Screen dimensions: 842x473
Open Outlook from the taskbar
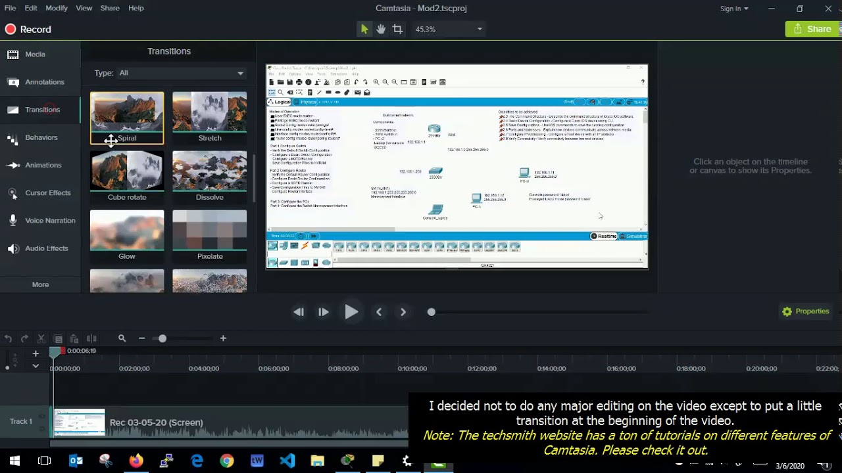click(76, 461)
